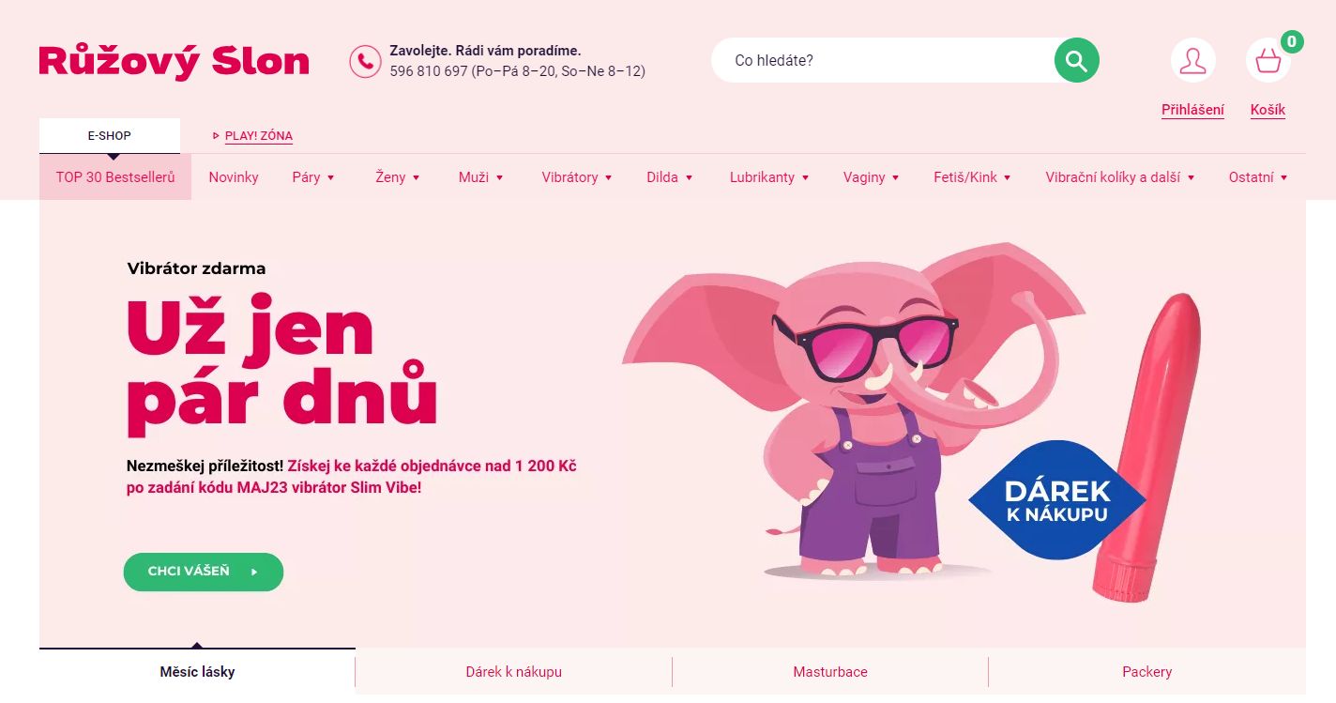The height and width of the screenshot is (703, 1336).
Task: Click the cart item count badge
Action: coord(1292,41)
